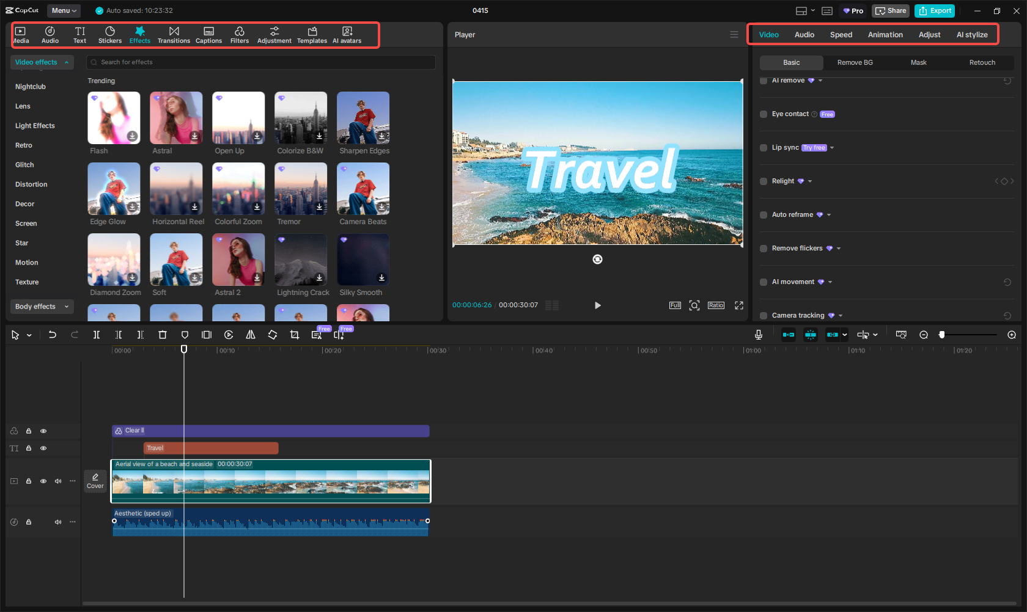Open the Stickers panel
Viewport: 1027px width, 612px height.
[x=110, y=35]
